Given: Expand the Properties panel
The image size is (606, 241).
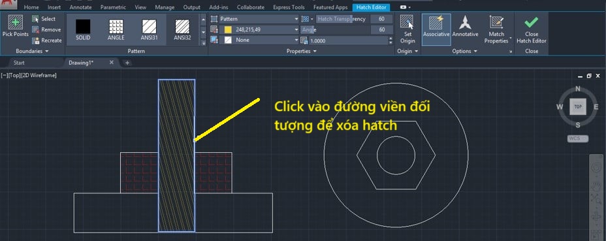Looking at the screenshot, I should [x=302, y=51].
